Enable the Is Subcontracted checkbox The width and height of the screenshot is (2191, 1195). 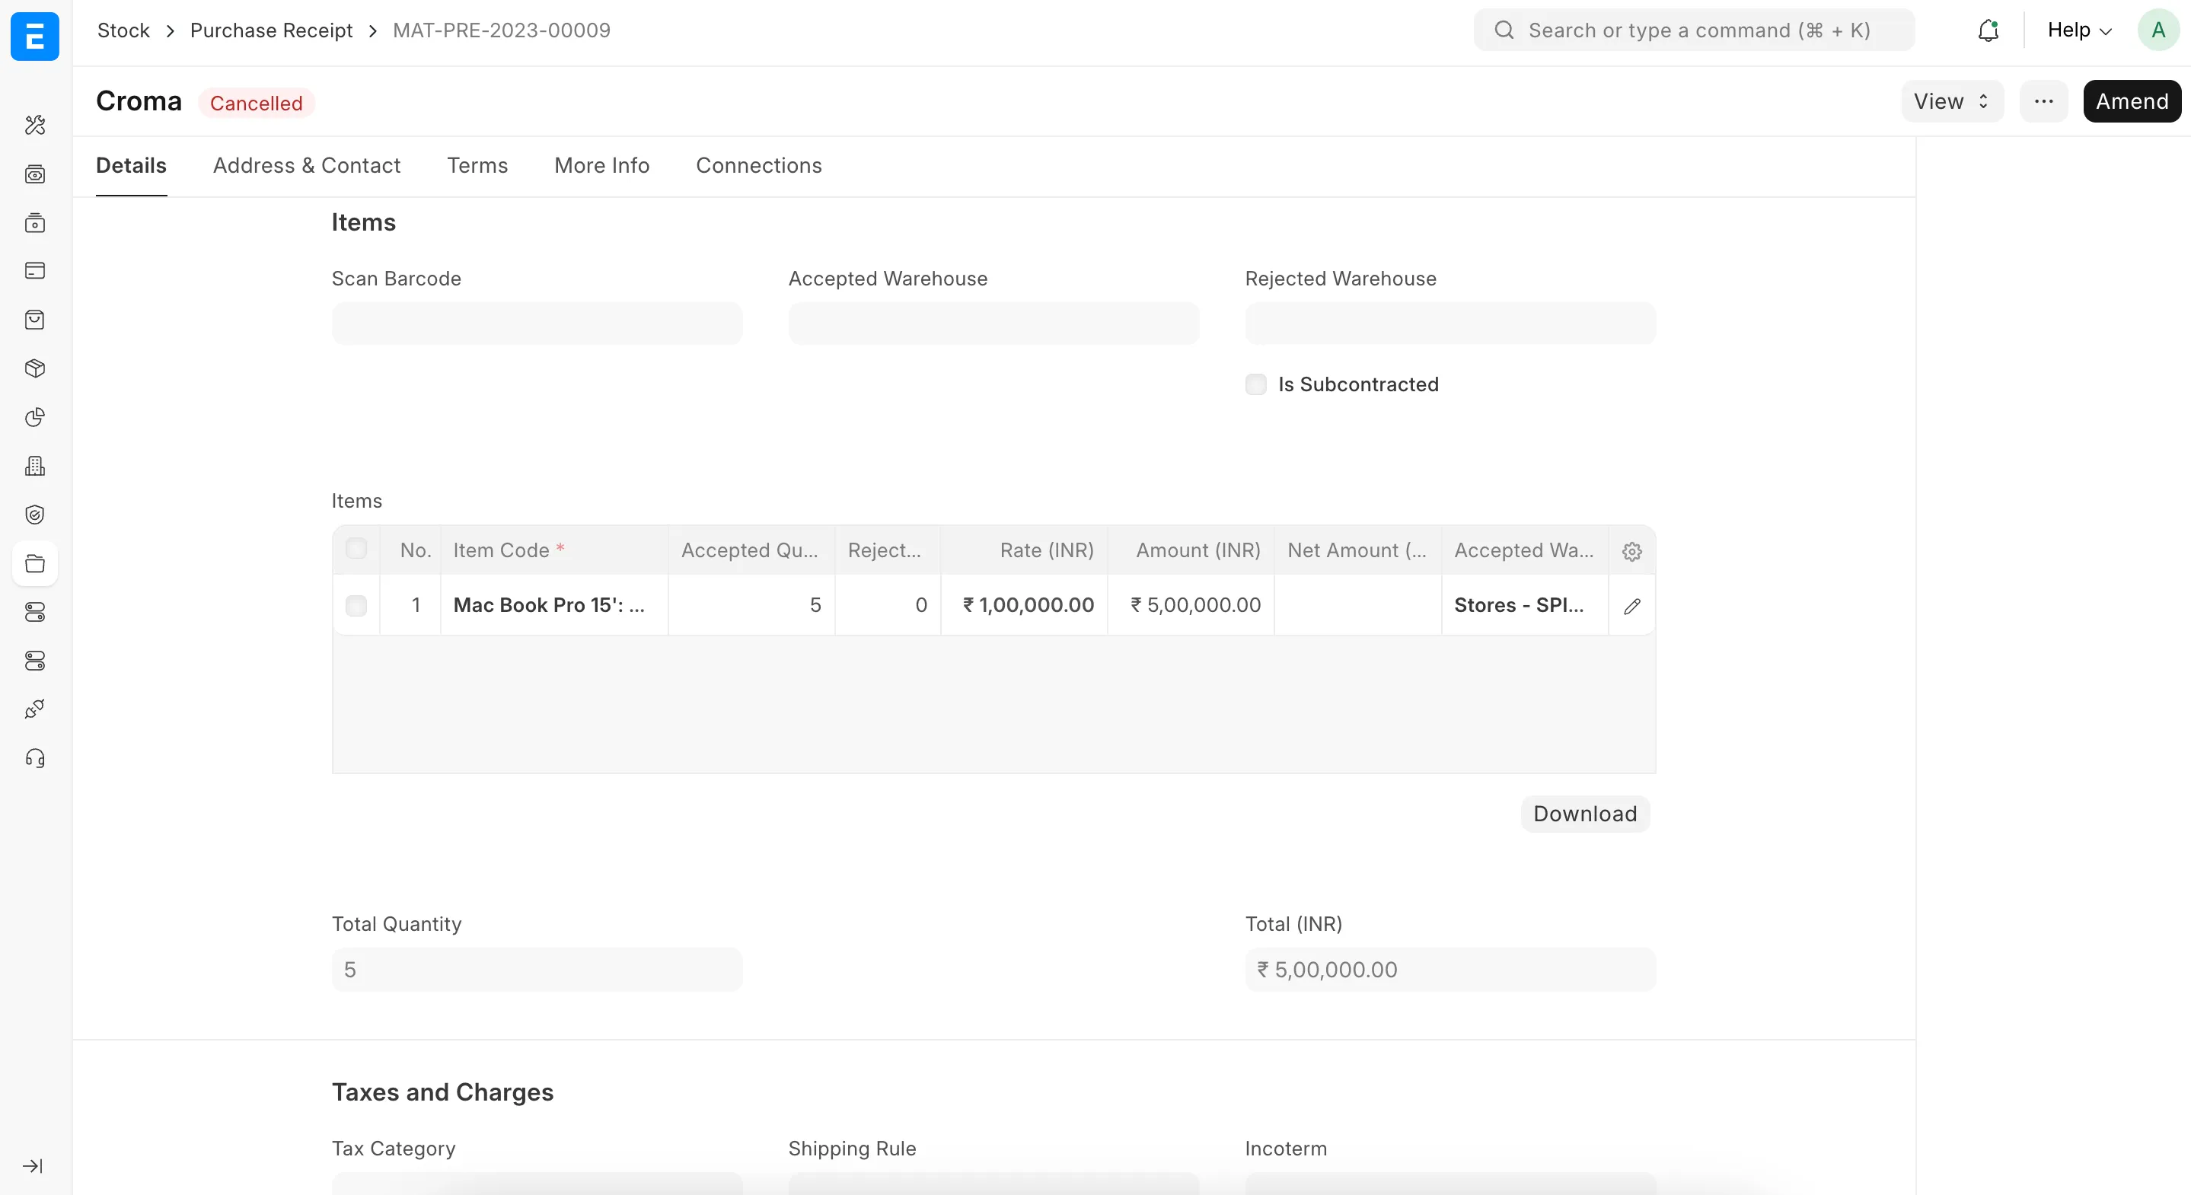tap(1255, 384)
